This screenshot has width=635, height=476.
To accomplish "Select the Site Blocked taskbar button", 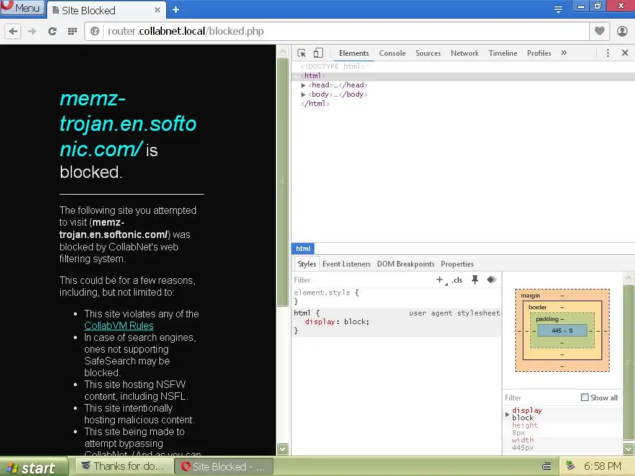I will click(x=224, y=466).
